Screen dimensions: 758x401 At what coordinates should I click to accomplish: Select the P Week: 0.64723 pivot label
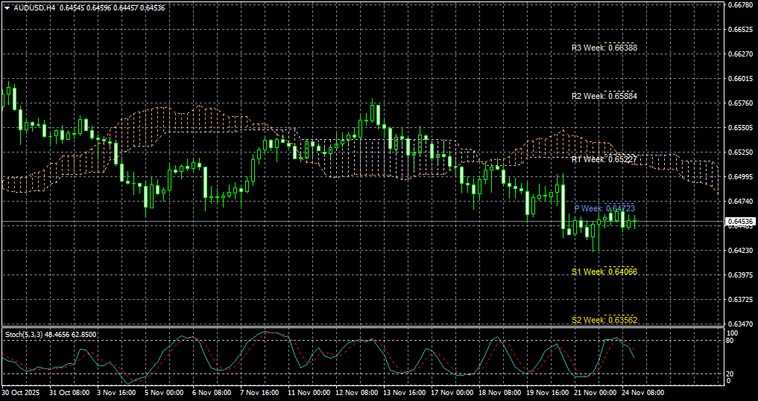pos(604,208)
